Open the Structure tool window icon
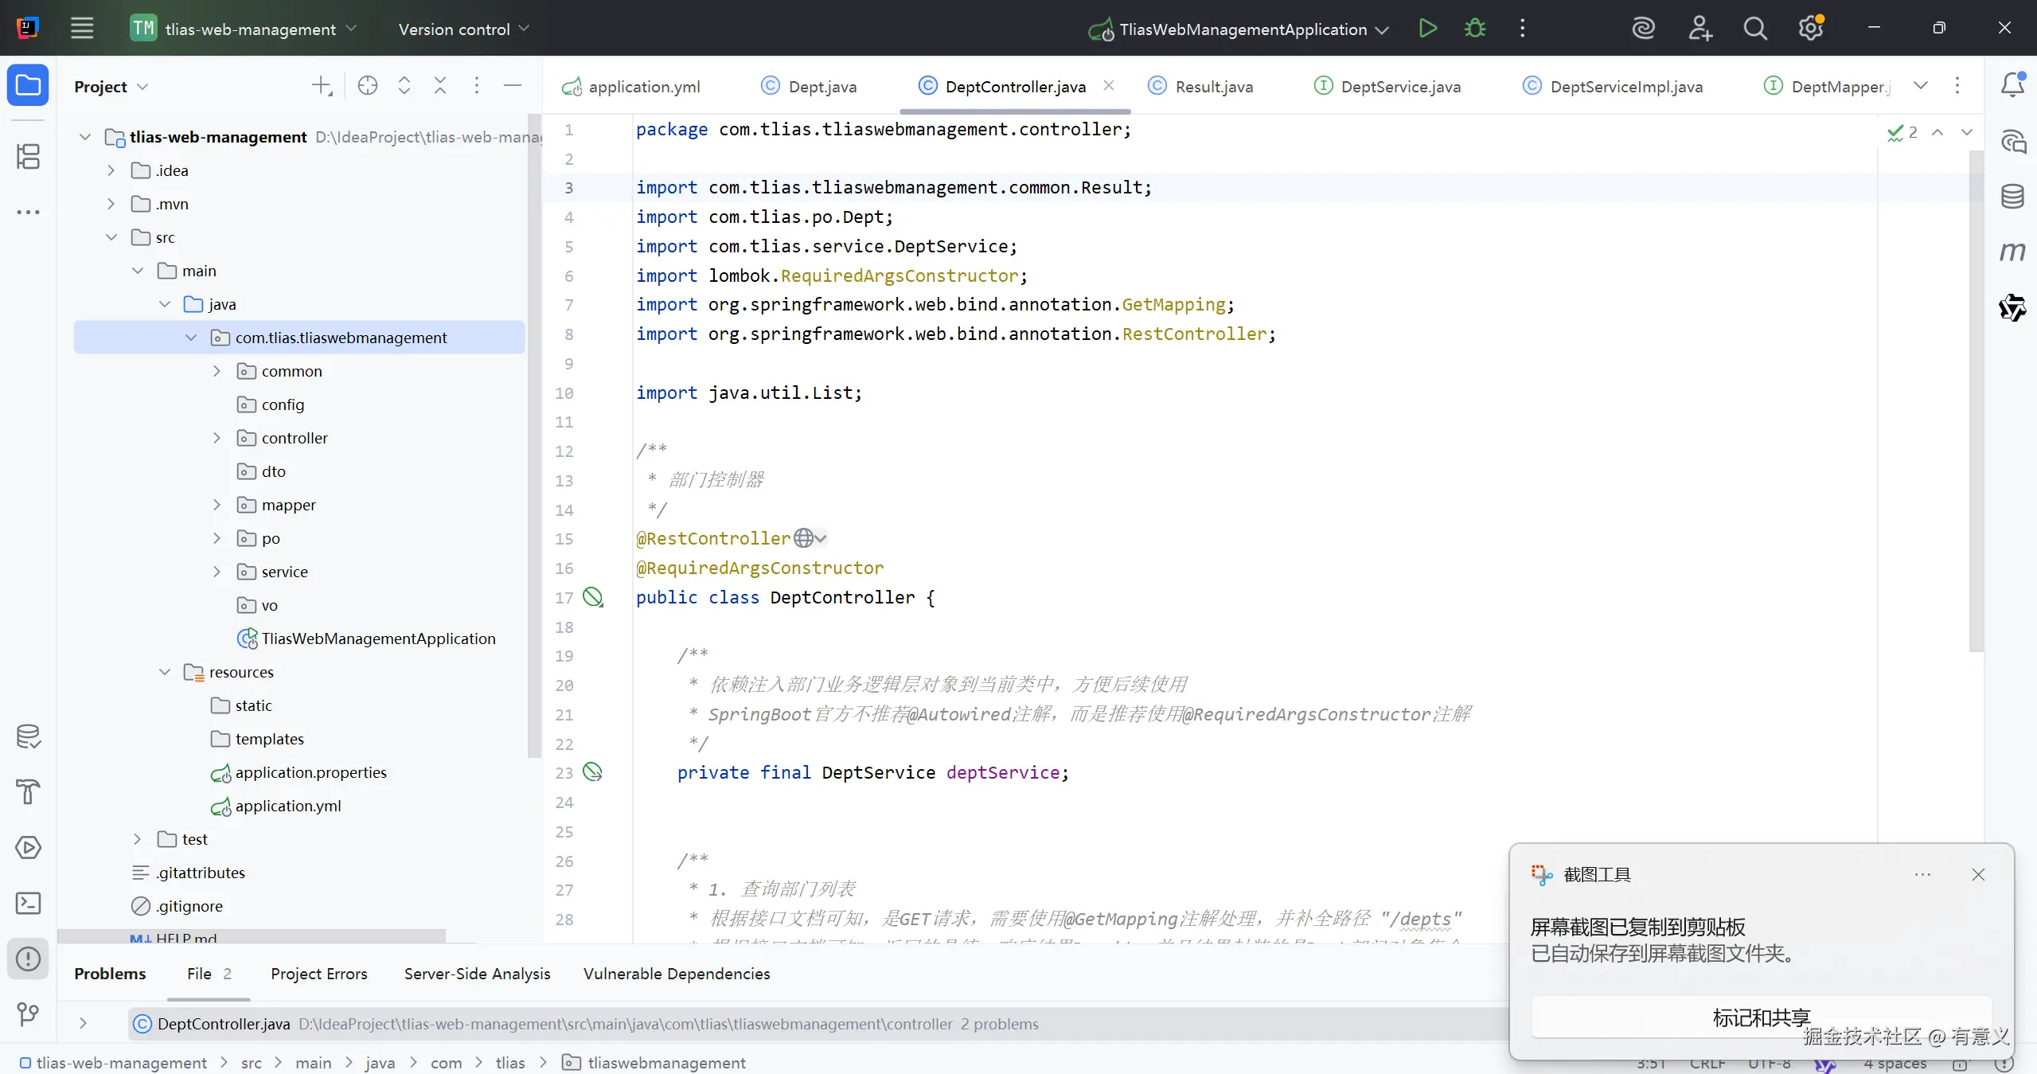 tap(28, 156)
